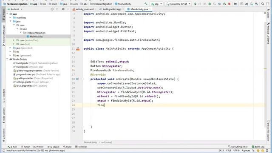This screenshot has height=153, width=272.
Task: Click the Run app icon in toolbar
Action: [195, 4]
